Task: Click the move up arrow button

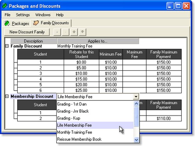Action: (74, 32)
